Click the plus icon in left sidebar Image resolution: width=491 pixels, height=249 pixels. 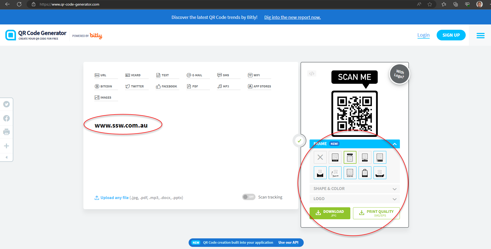coord(6,146)
